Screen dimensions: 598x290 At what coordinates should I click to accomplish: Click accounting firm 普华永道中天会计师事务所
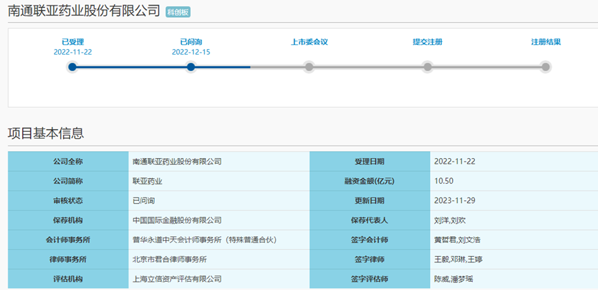[204, 240]
